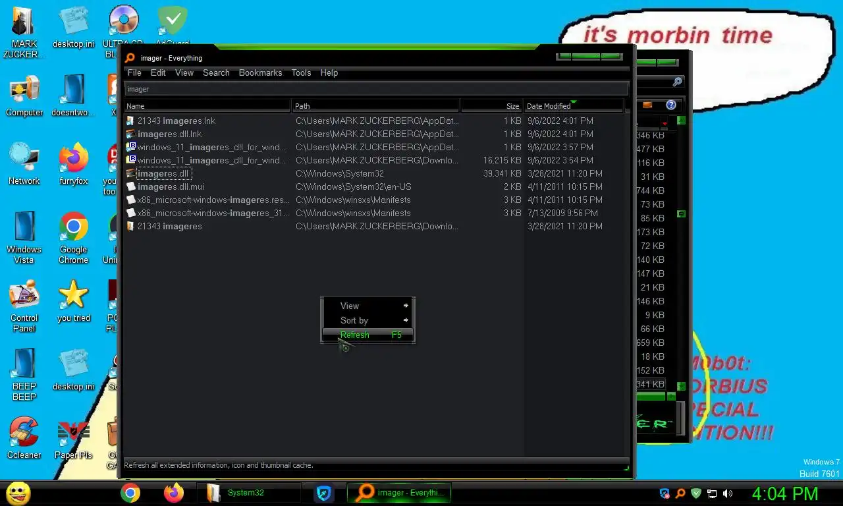The height and width of the screenshot is (506, 843).
Task: Sort results by the Size column header
Action: (491, 105)
